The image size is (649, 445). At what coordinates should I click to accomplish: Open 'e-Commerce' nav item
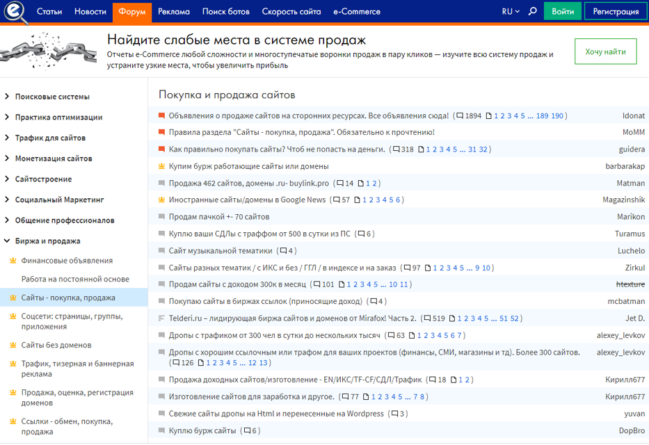[357, 12]
